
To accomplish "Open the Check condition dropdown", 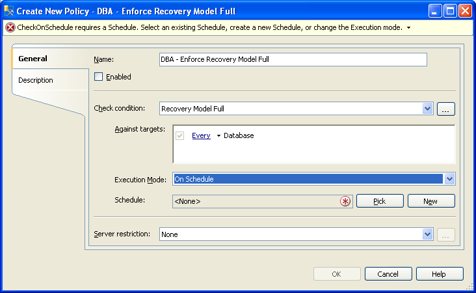I will point(427,109).
